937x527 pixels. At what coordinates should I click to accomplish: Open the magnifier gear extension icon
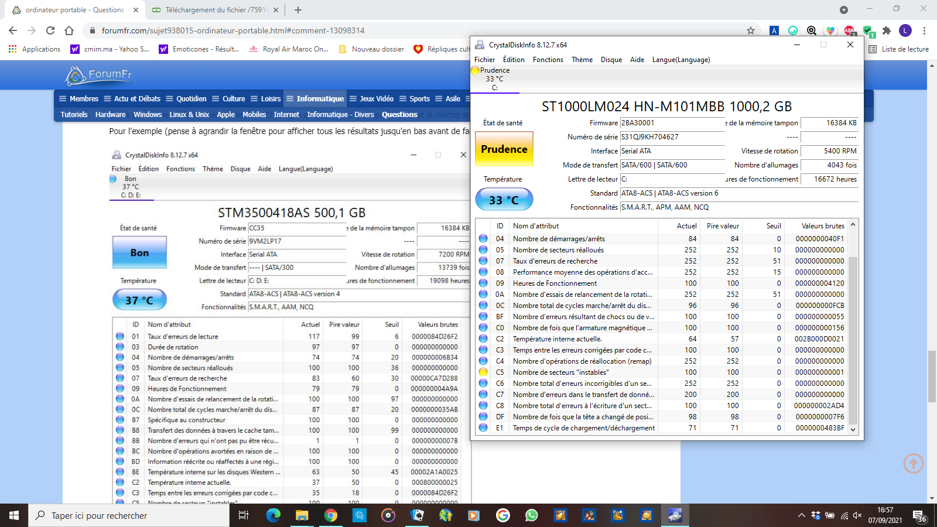tap(812, 30)
